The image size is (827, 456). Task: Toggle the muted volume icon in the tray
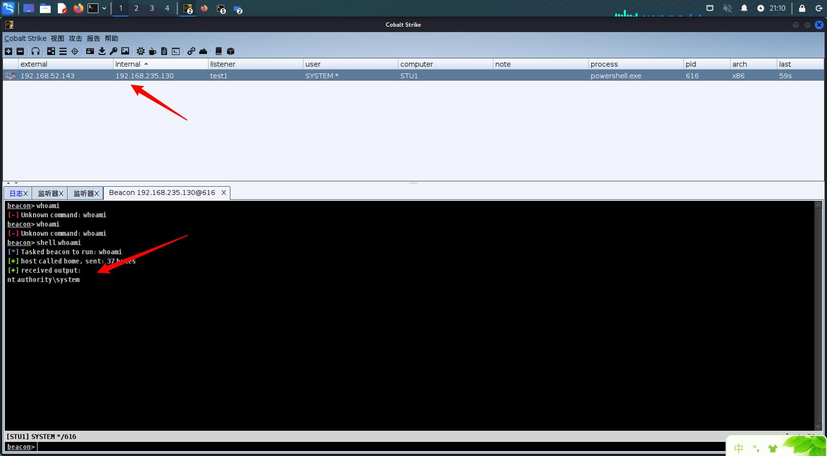(727, 8)
